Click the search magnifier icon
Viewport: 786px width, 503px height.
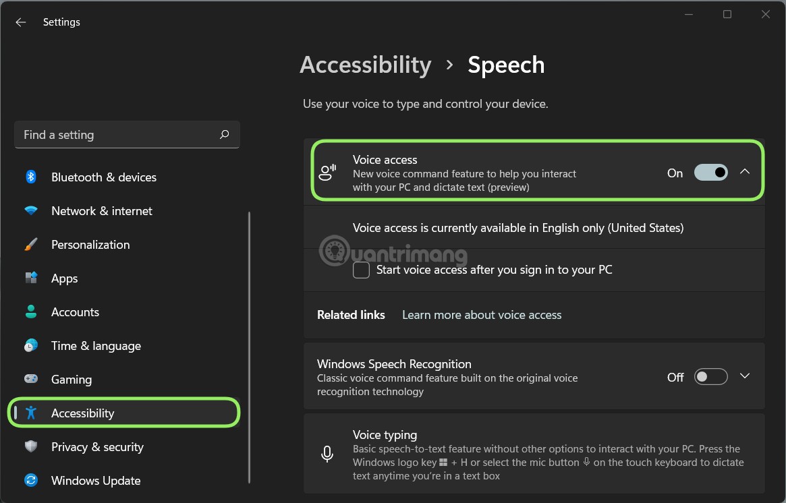[x=224, y=134]
